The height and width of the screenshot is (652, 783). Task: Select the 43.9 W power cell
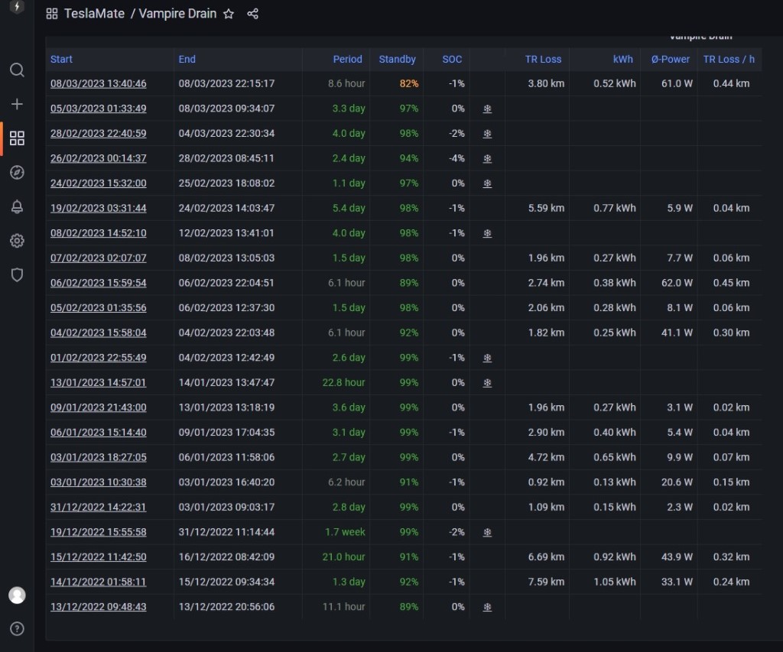click(x=677, y=557)
